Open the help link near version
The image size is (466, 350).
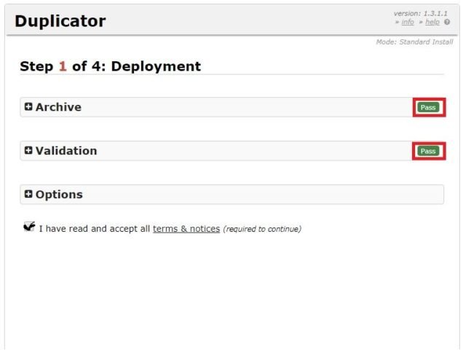coord(433,22)
